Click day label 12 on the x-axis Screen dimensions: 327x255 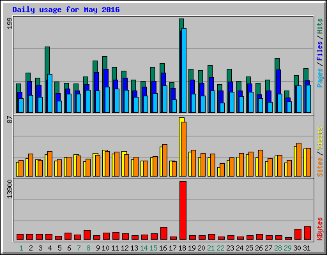125,248
